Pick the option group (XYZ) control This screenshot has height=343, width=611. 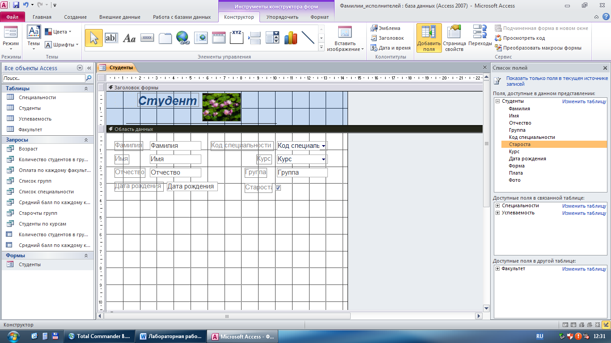(x=237, y=38)
